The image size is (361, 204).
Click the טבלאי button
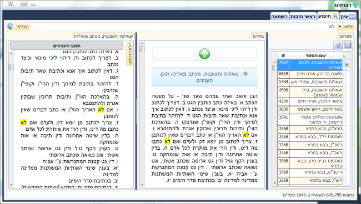tap(22, 27)
